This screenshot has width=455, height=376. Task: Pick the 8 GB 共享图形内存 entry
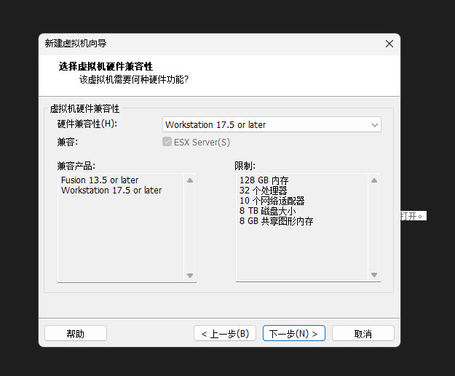click(x=276, y=221)
